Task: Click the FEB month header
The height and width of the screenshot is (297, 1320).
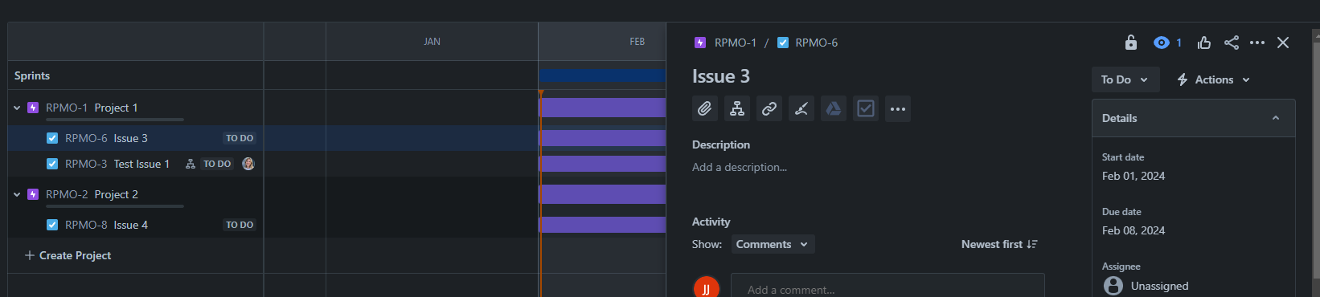Action: click(x=637, y=42)
